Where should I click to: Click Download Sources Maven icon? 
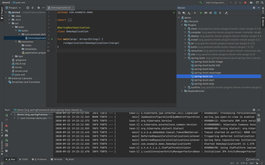[189, 13]
